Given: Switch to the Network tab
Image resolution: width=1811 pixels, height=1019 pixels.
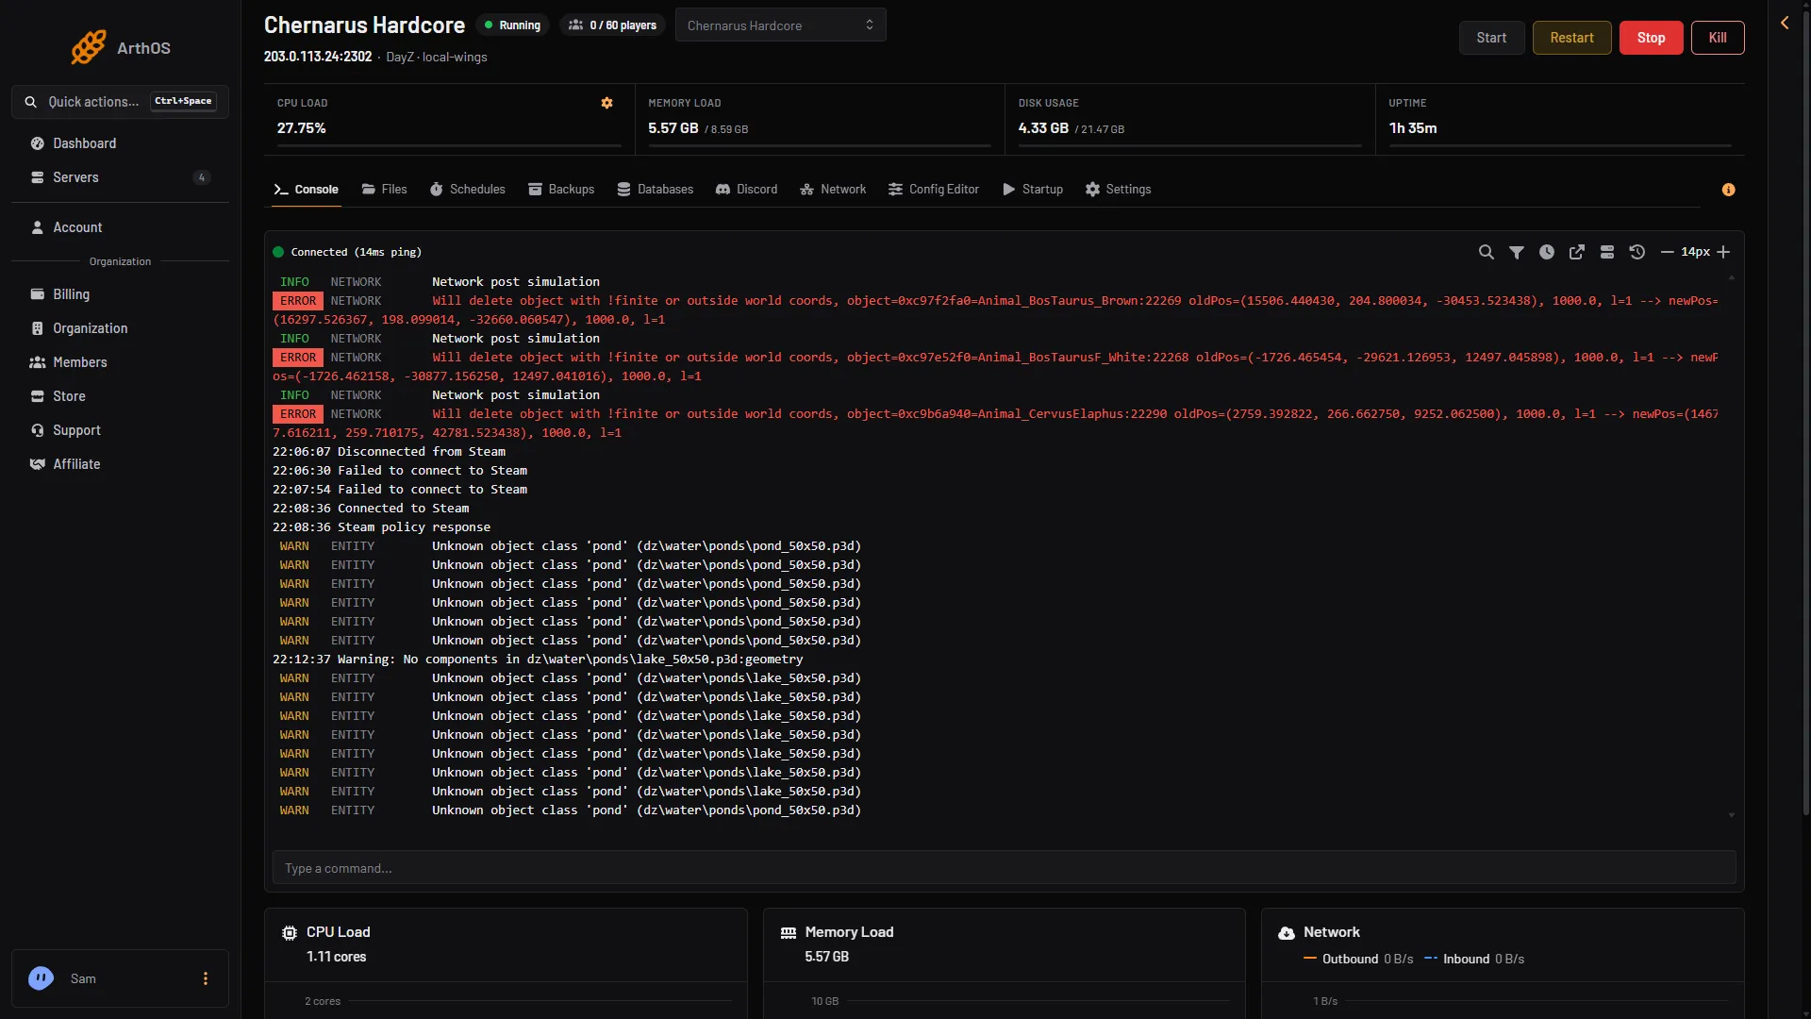Looking at the screenshot, I should [833, 190].
